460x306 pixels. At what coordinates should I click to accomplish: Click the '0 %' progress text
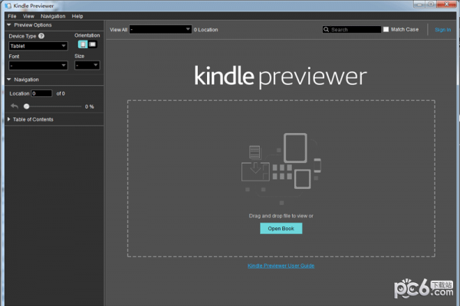[x=90, y=106]
